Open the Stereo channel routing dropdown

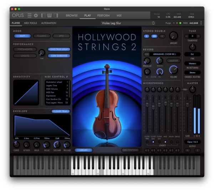coord(193,73)
